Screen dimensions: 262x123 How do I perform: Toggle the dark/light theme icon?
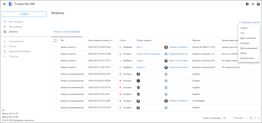pos(247,4)
